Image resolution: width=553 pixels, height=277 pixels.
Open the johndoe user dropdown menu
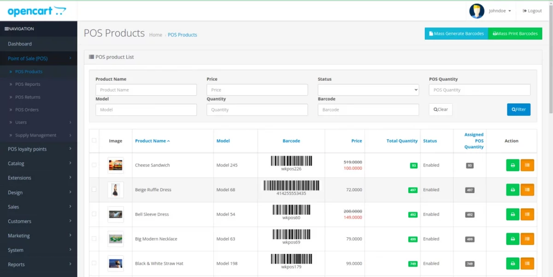500,11
